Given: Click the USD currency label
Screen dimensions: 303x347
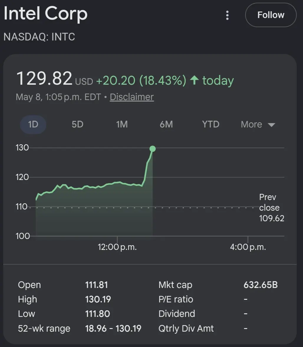Looking at the screenshot, I should tap(84, 82).
